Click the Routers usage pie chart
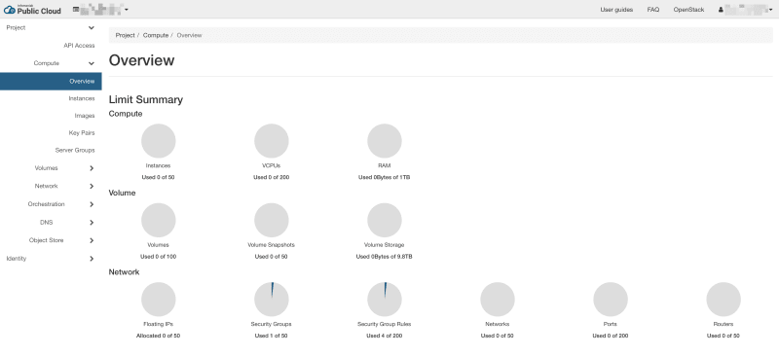The width and height of the screenshot is (779, 356). pos(723,300)
